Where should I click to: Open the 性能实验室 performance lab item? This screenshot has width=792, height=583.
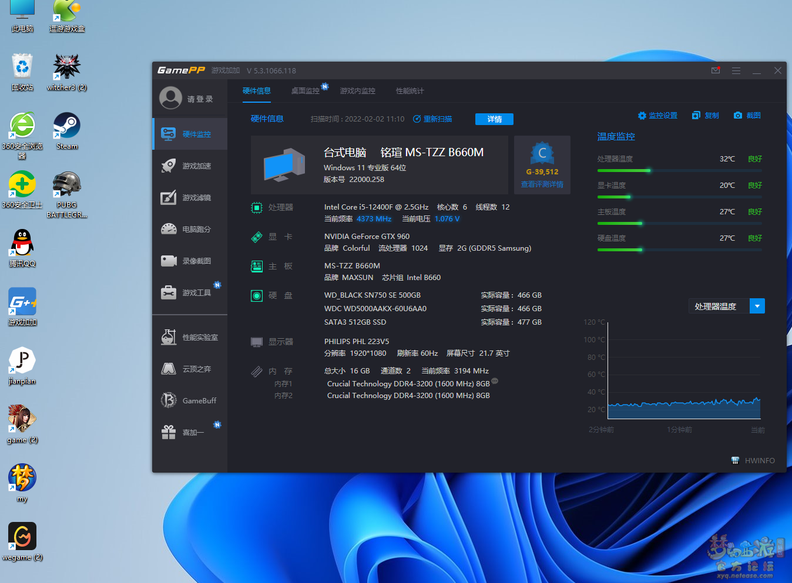189,338
